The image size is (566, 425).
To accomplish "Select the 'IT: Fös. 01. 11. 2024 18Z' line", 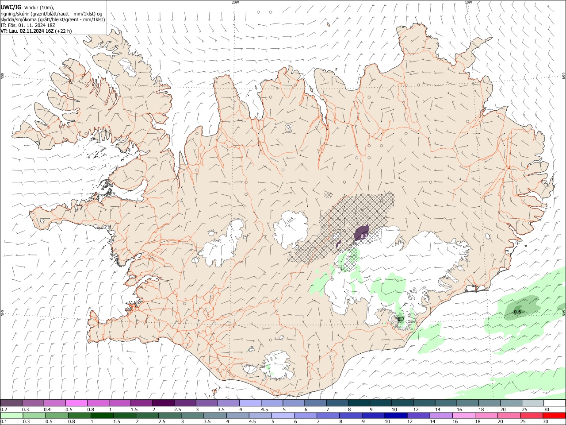I will coord(27,25).
